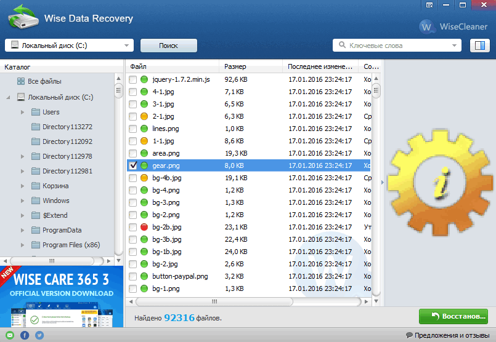Sort by the Размер column header

tap(251, 66)
